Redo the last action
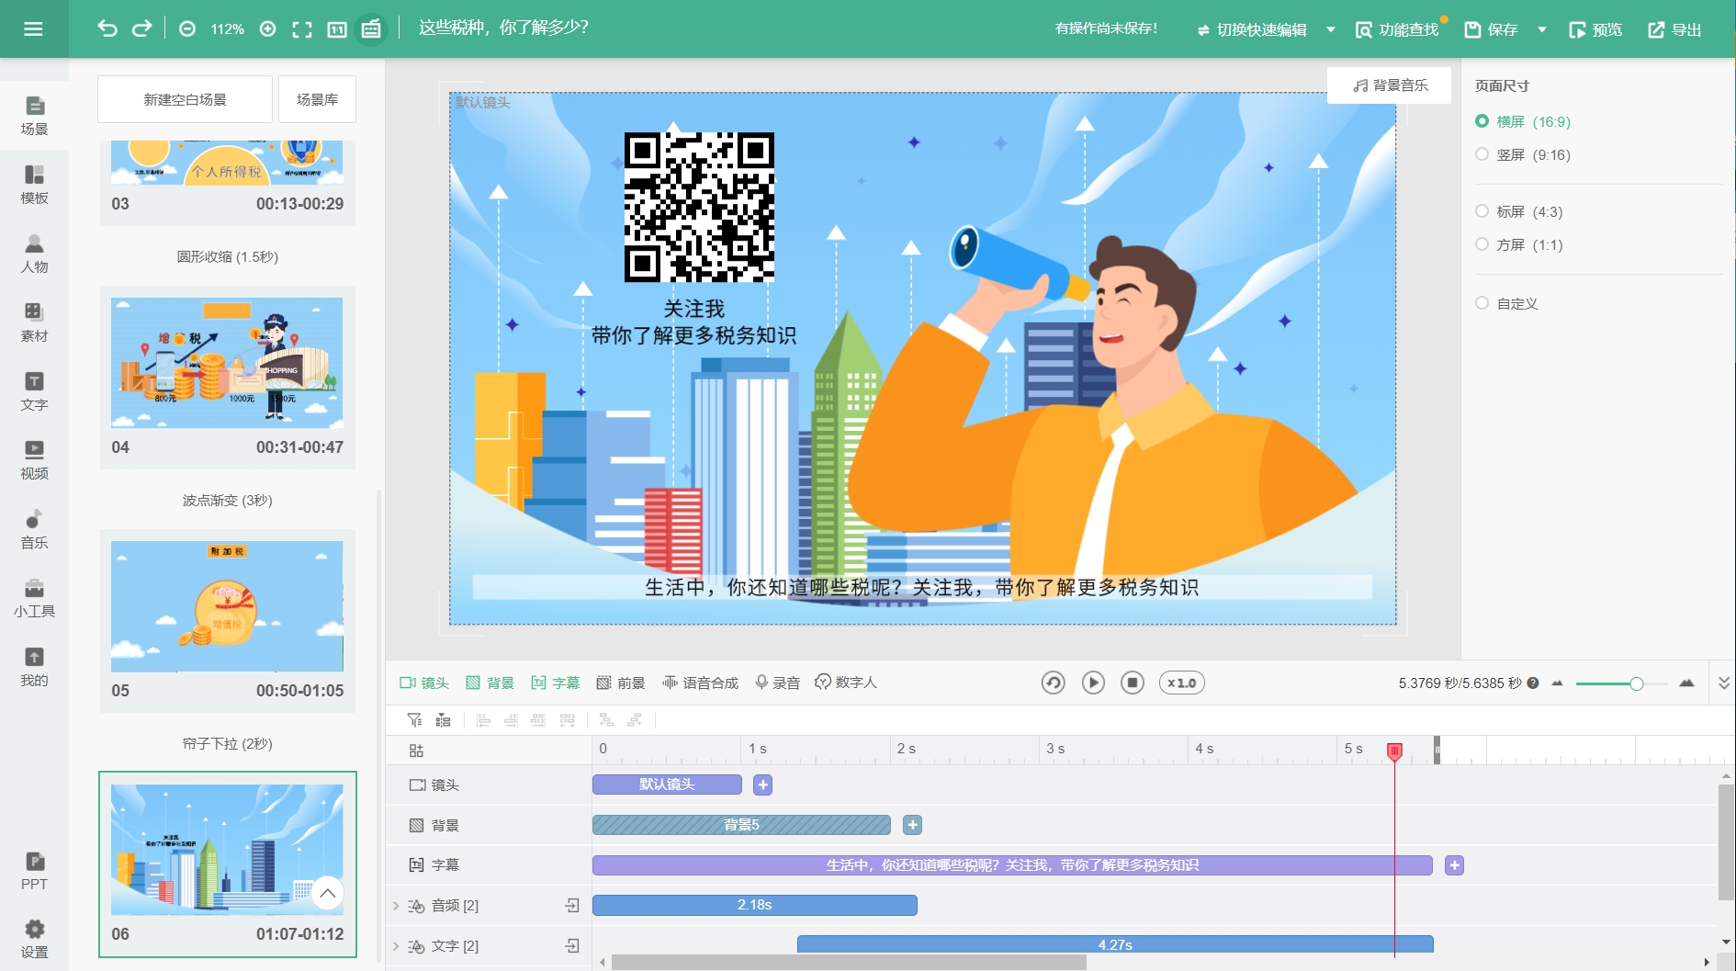Screen dimensions: 1736x971 point(141,28)
